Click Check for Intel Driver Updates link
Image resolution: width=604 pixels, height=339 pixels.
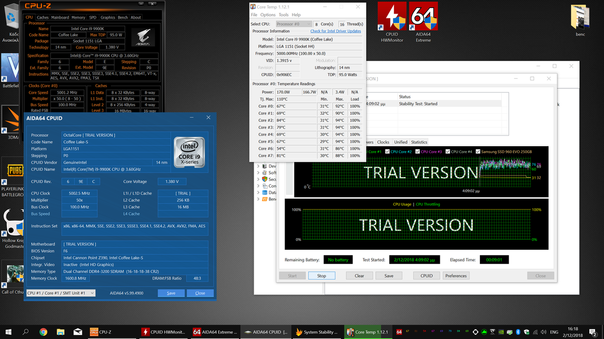[336, 31]
